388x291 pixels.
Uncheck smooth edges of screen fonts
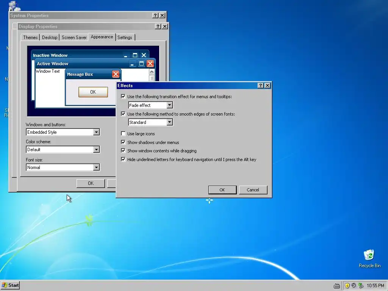tap(123, 114)
